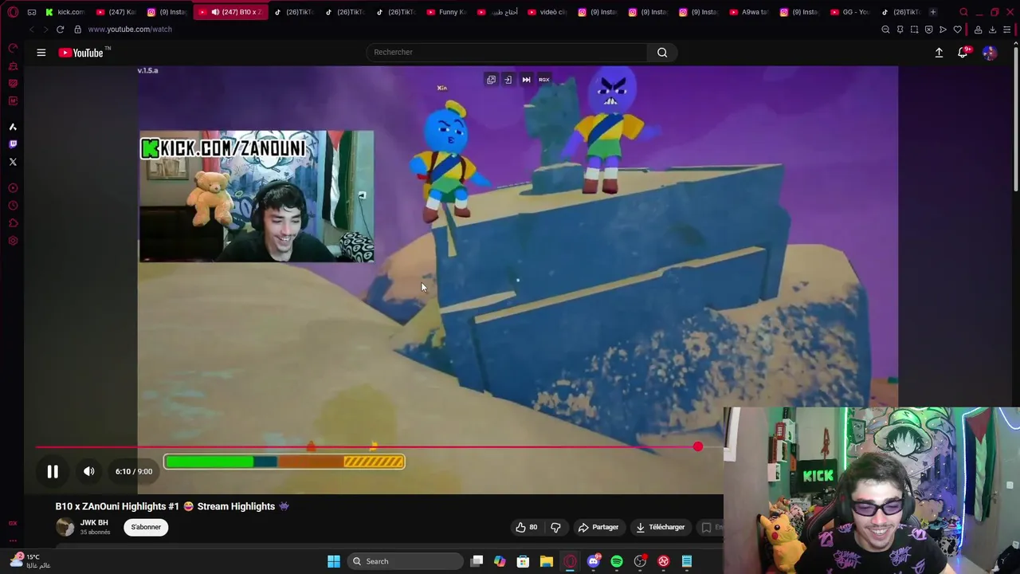Click the video pop-out icon above the player
Viewport: 1020px width, 574px height.
(491, 80)
